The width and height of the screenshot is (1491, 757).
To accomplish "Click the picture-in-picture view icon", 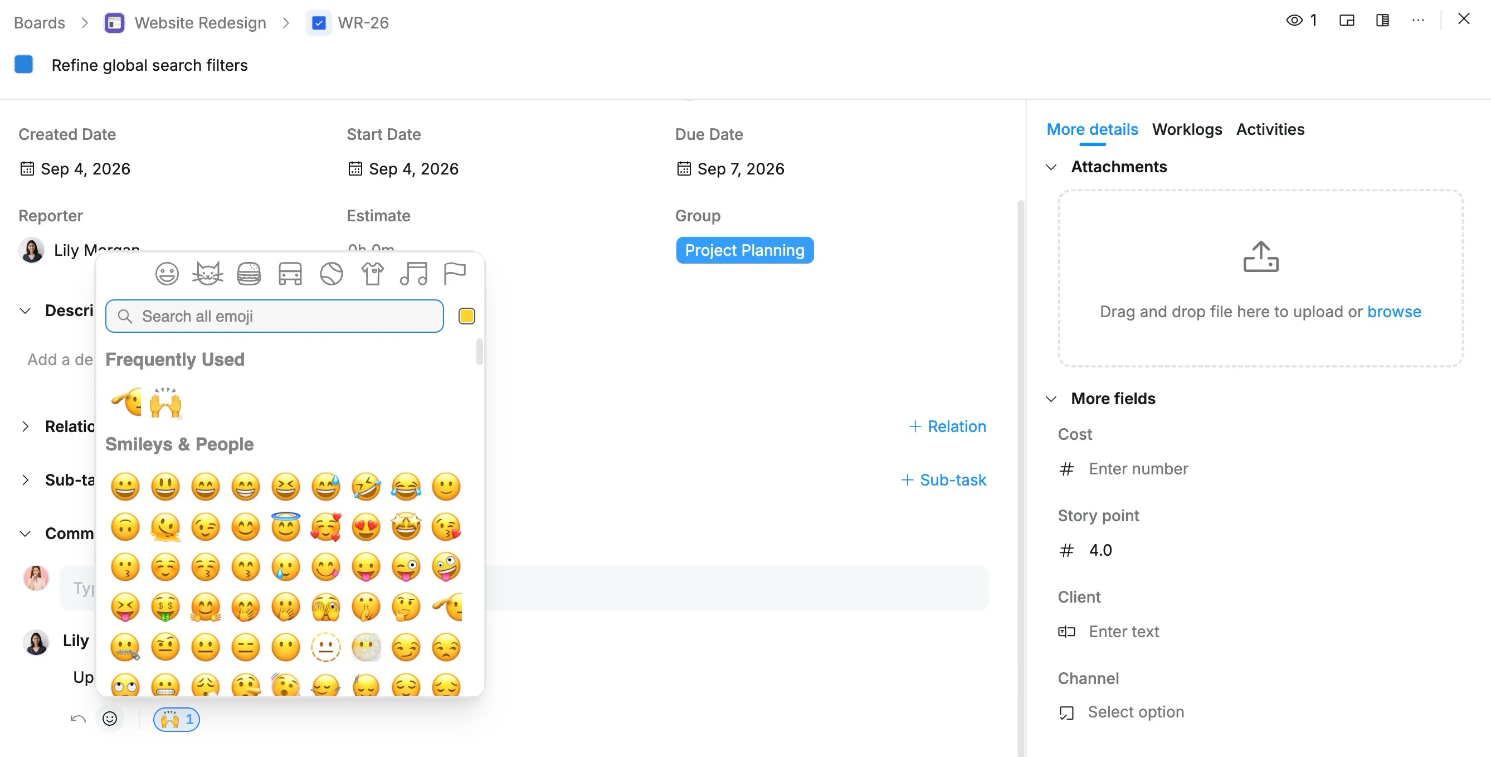I will [1347, 20].
